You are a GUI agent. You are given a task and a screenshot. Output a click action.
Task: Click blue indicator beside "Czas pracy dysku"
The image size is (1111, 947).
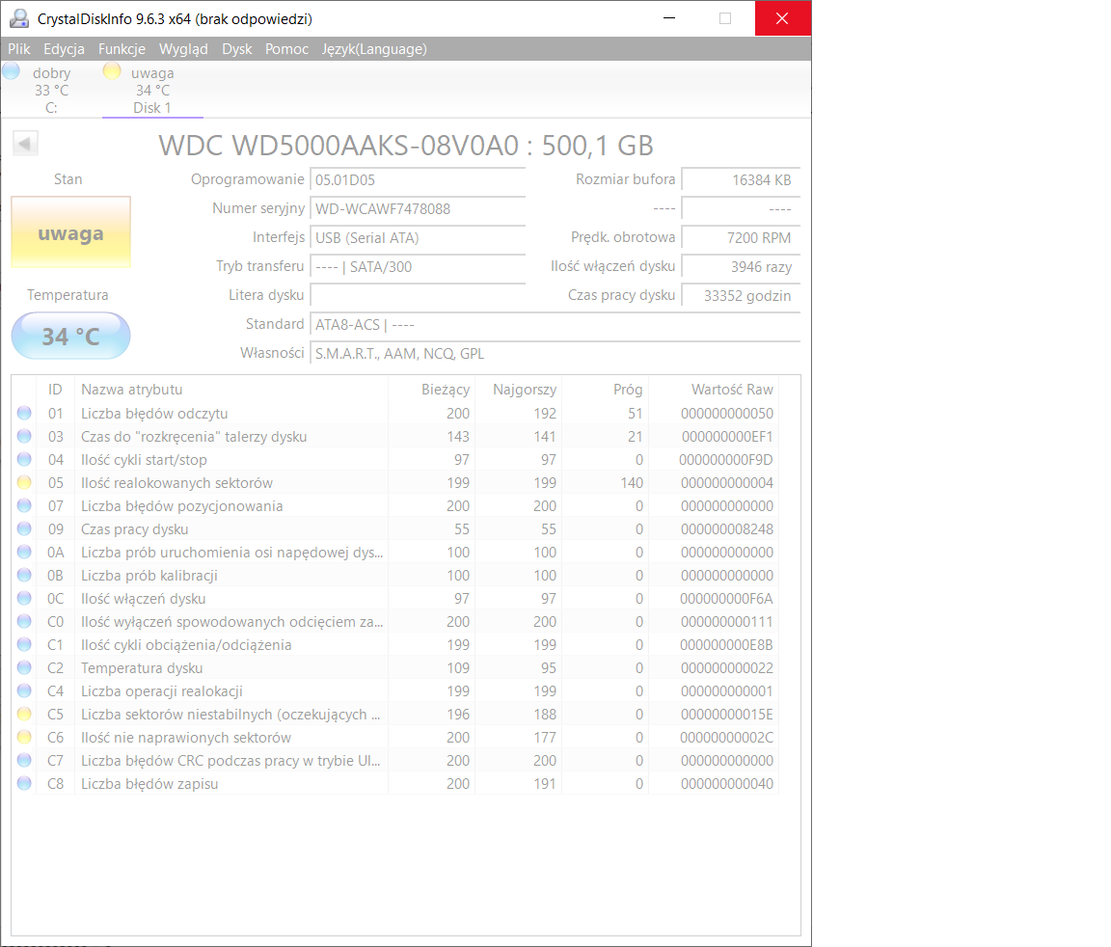pyautogui.click(x=23, y=528)
